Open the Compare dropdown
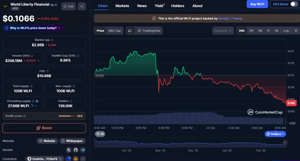 point(223,31)
